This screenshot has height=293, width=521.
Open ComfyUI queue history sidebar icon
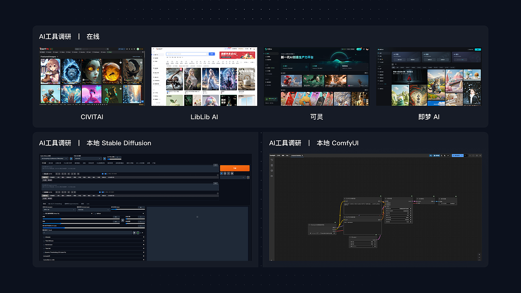(x=272, y=160)
